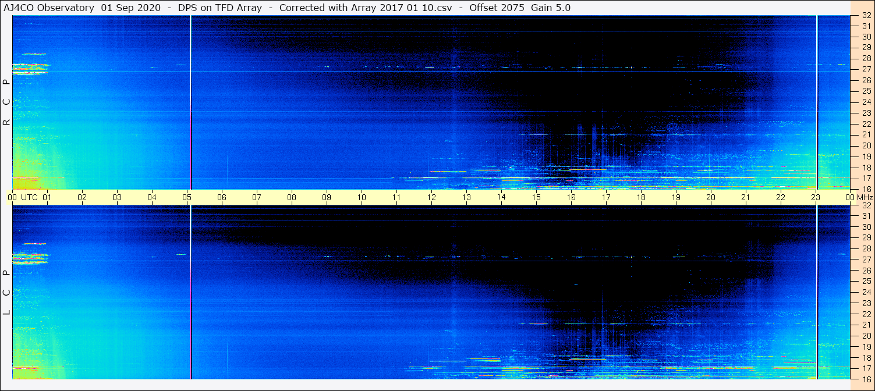
Task: Click "DPS on TFD Array" in the header
Action: tap(220, 8)
